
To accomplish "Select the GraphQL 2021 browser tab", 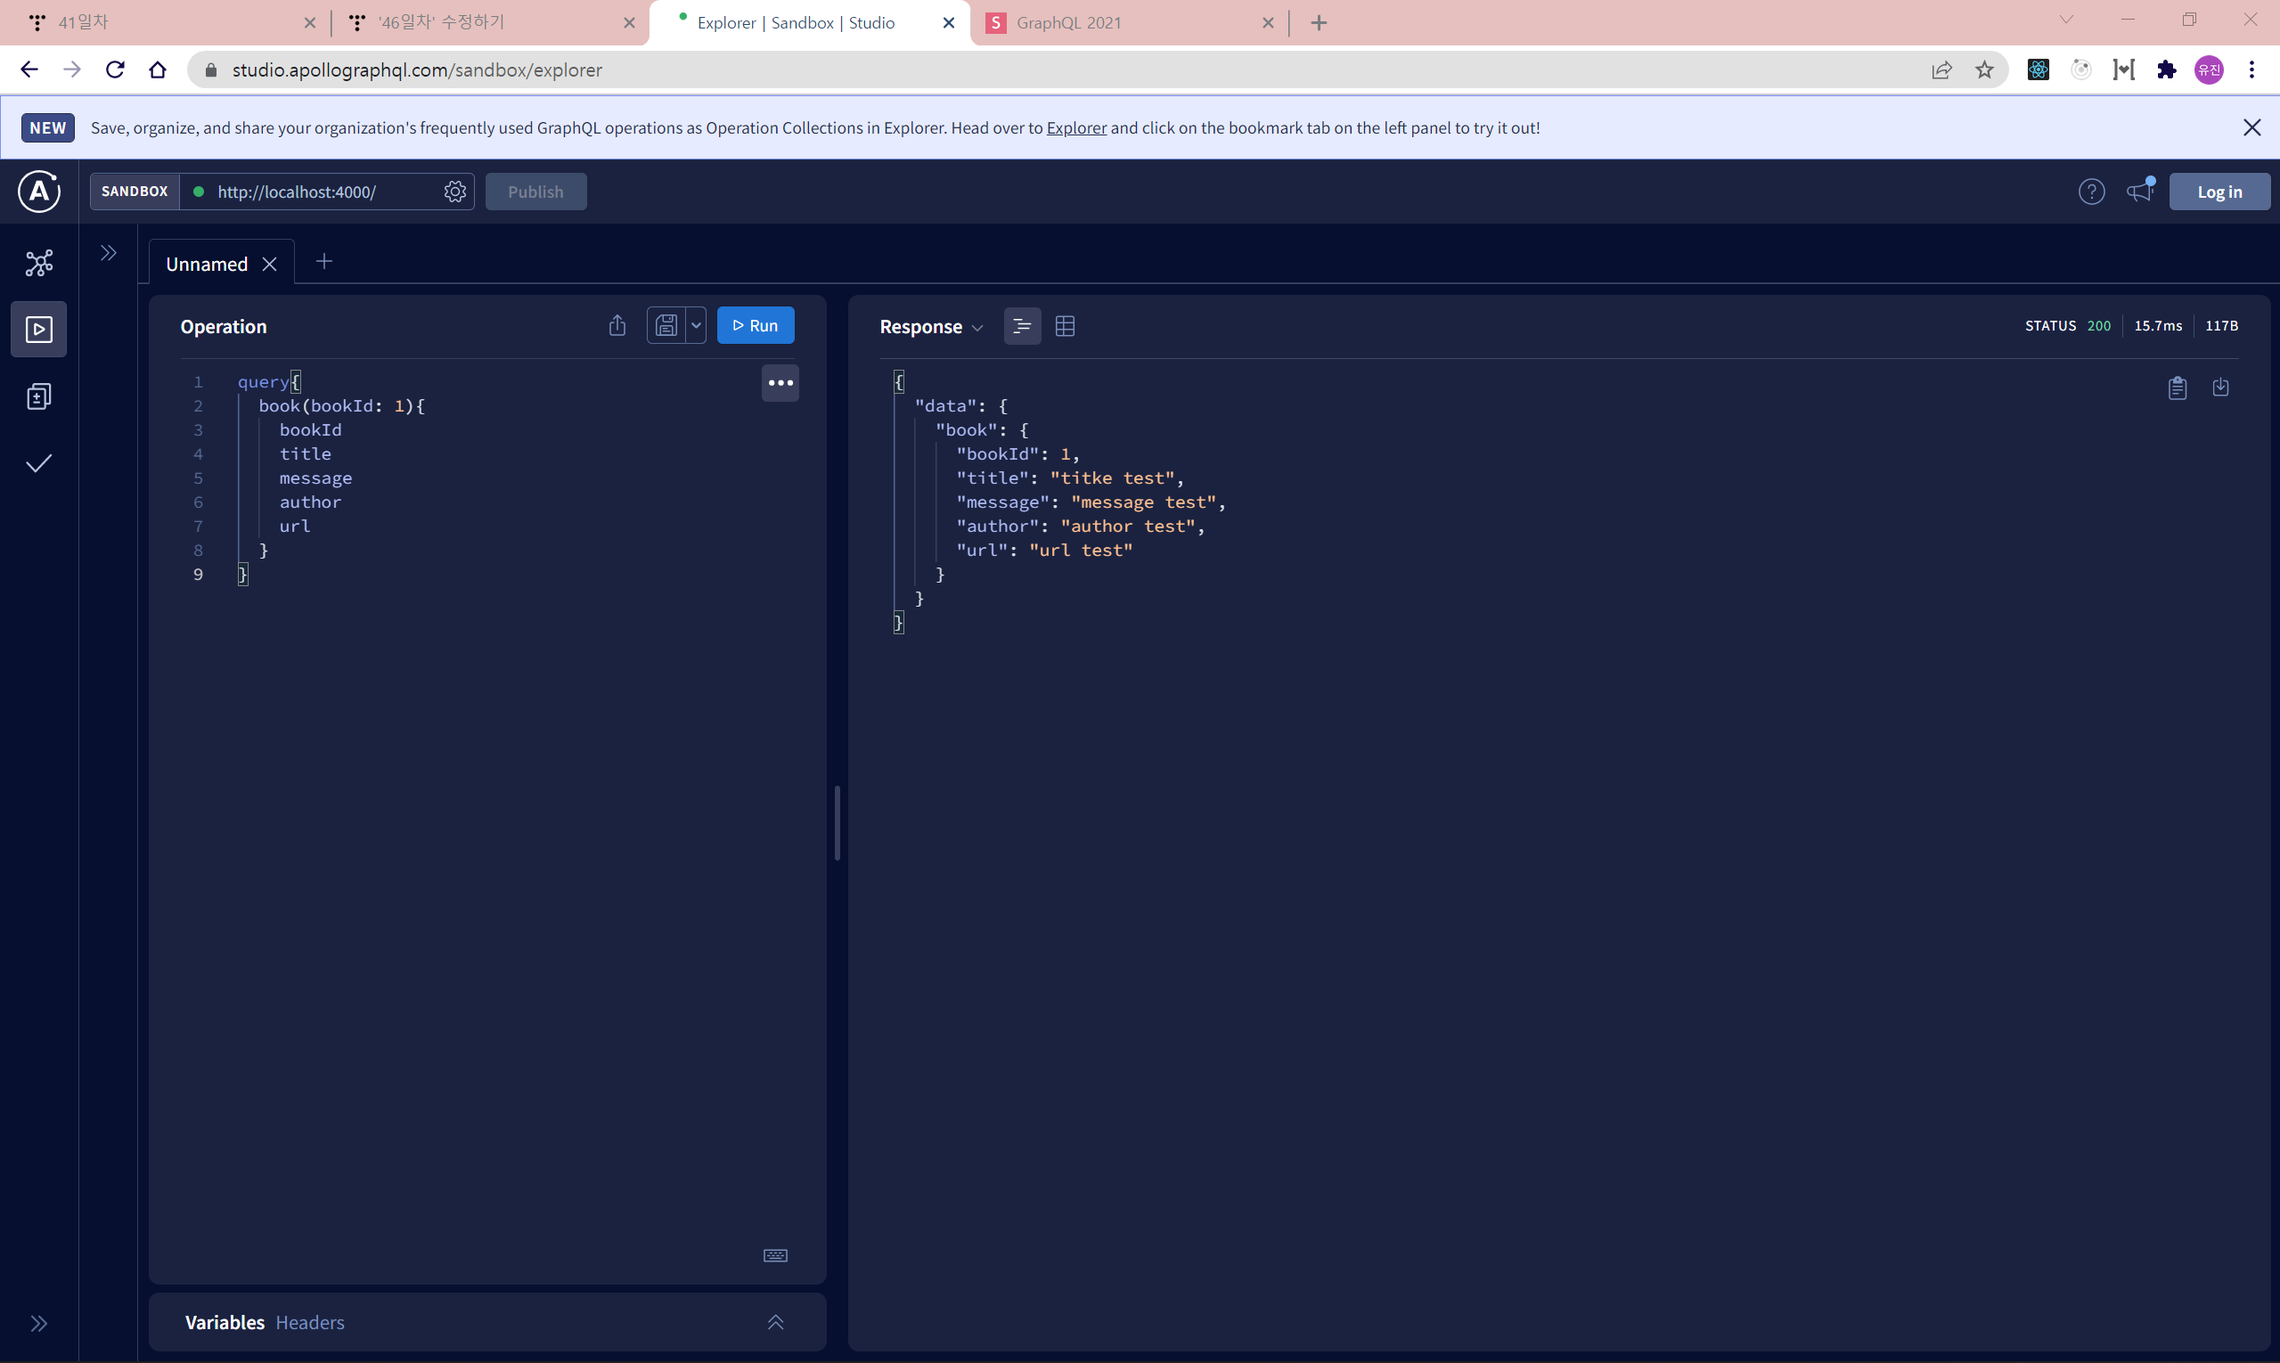I will pyautogui.click(x=1068, y=23).
